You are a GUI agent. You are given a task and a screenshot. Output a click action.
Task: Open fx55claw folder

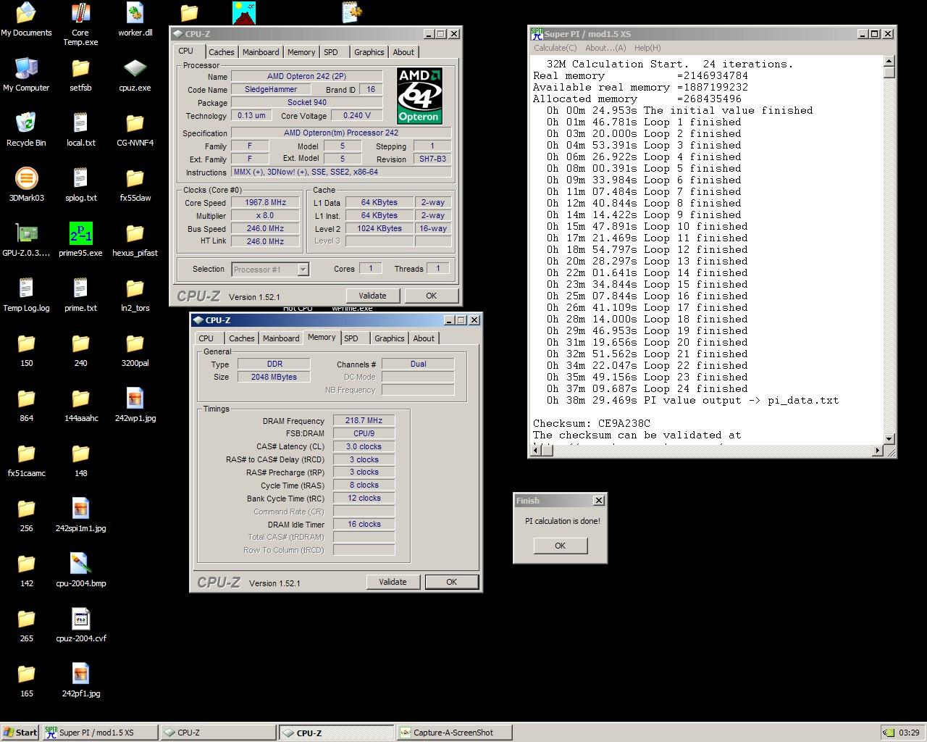(x=135, y=185)
